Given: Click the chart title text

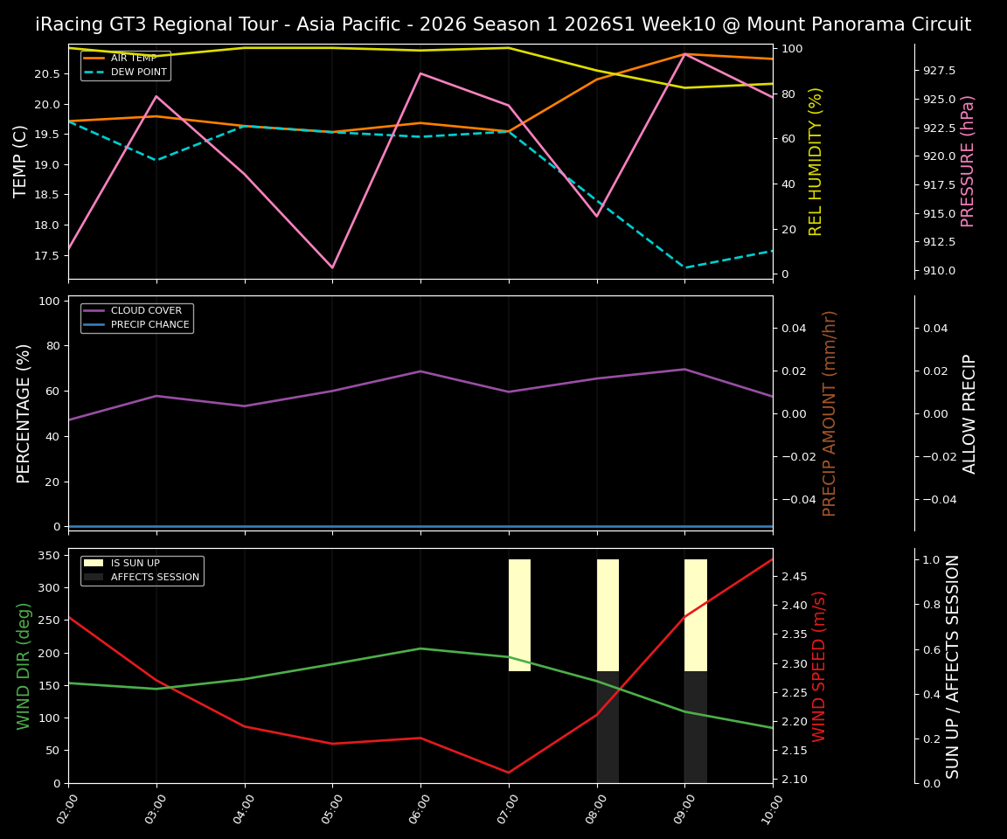Looking at the screenshot, I should pos(503,24).
